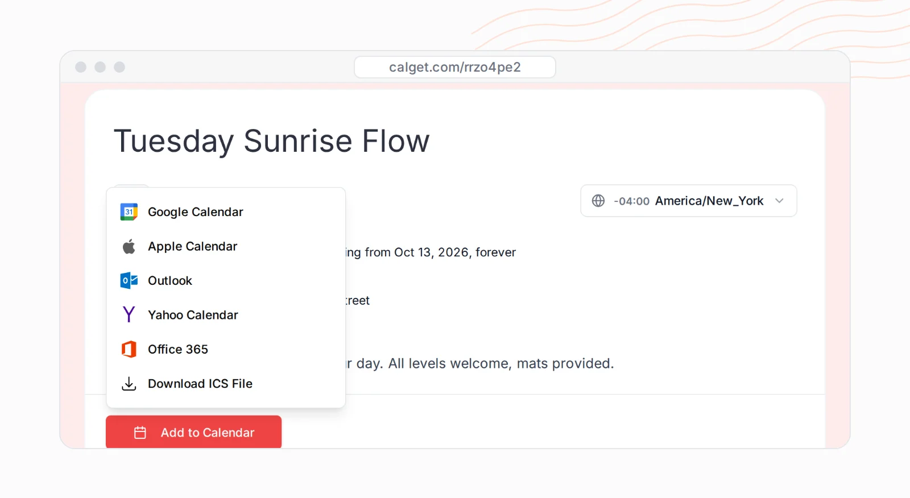910x498 pixels.
Task: Click the Apple logo icon
Action: point(129,246)
